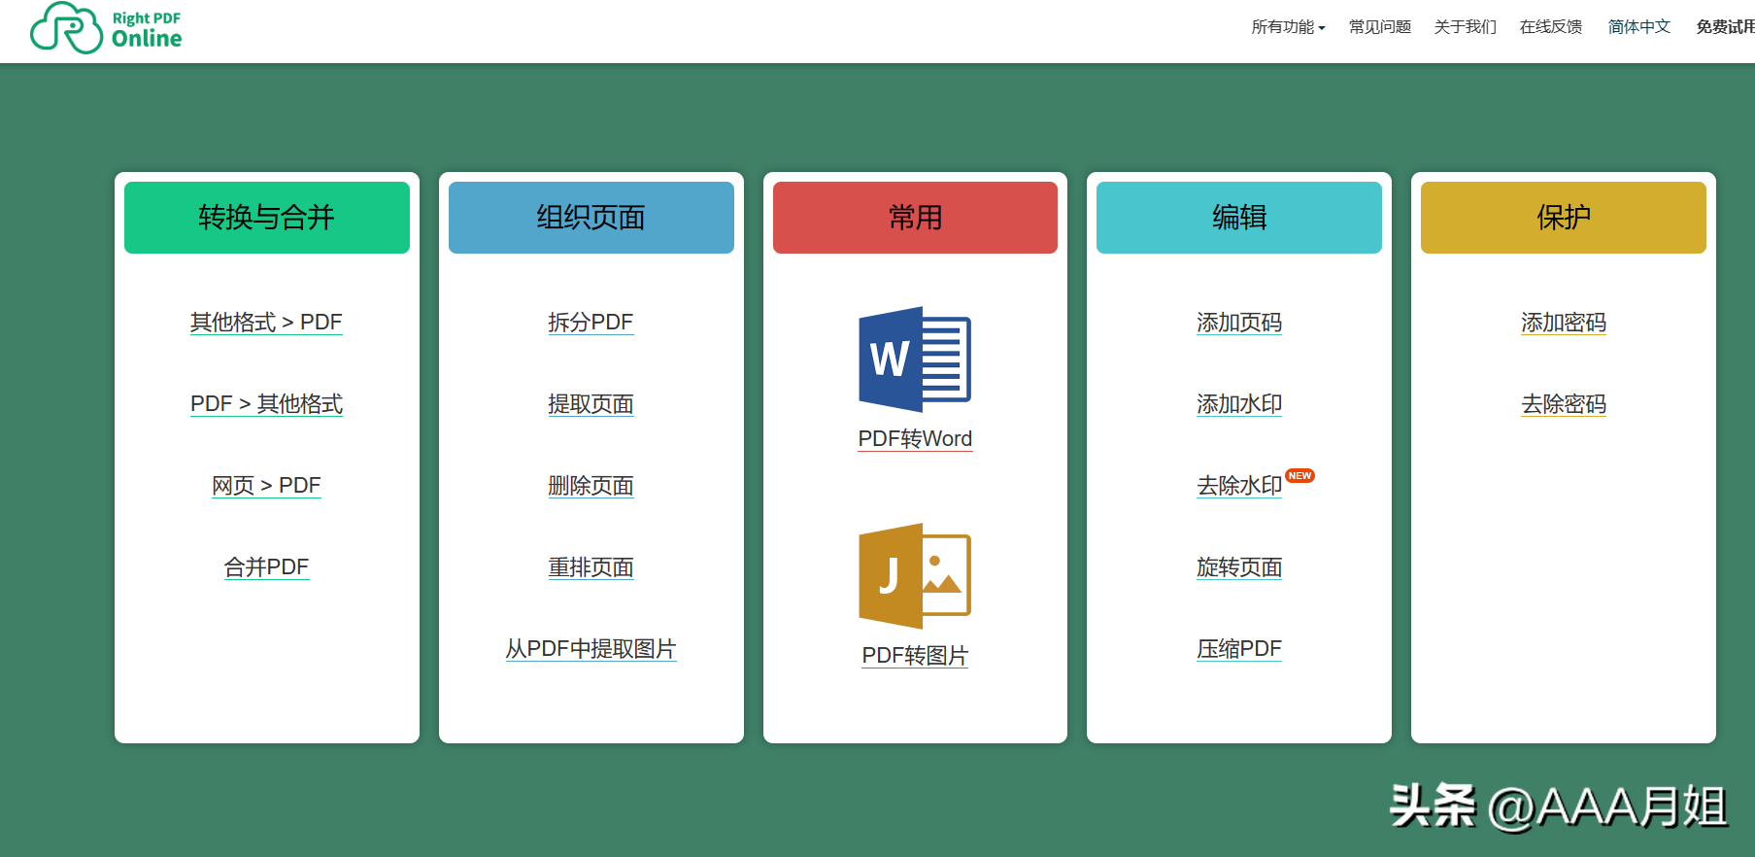The height and width of the screenshot is (857, 1755).
Task: Open the 去除水印 link
Action: (x=1239, y=486)
